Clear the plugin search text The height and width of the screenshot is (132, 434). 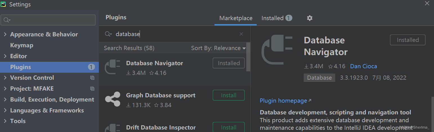[241, 34]
